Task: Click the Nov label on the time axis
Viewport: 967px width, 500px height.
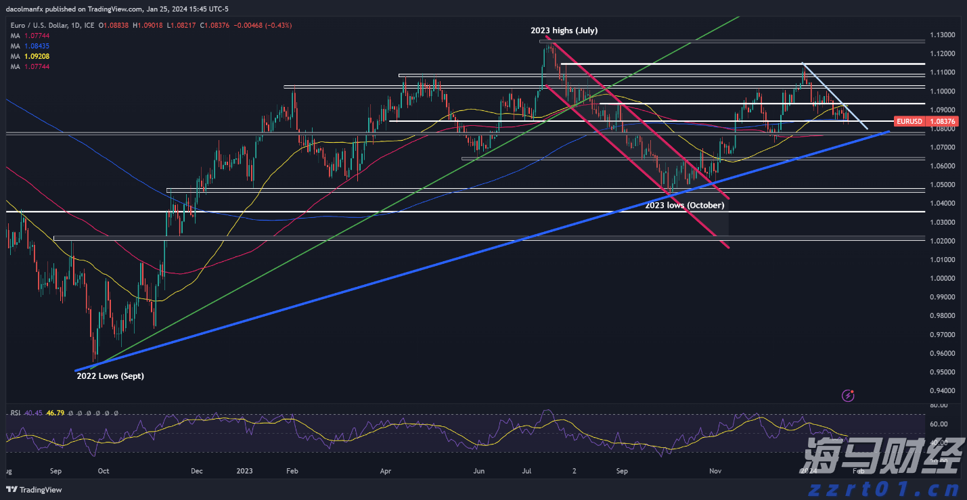Action: point(715,470)
